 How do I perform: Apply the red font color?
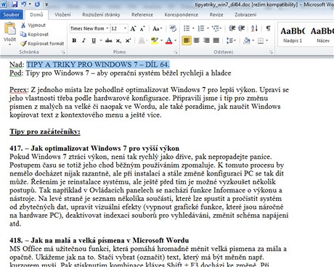(169, 41)
